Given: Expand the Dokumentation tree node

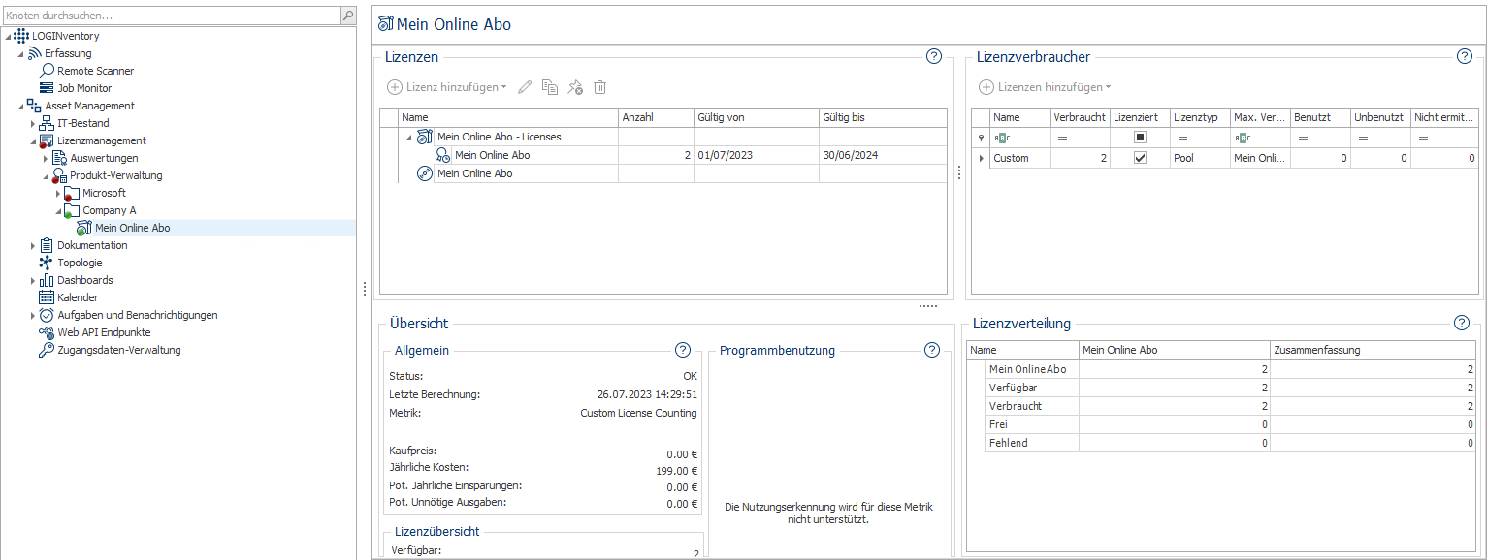Looking at the screenshot, I should (x=33, y=245).
